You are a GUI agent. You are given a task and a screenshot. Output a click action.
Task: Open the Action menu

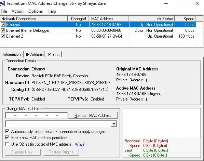pos(17,11)
